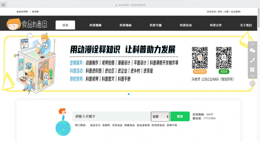This screenshot has height=142, width=260.
Task: Click the 食品伙伴网 link at the top
Action: click(x=22, y=12)
